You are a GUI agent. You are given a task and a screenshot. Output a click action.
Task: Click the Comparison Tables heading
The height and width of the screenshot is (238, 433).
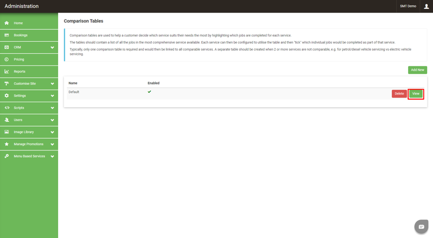coord(83,21)
